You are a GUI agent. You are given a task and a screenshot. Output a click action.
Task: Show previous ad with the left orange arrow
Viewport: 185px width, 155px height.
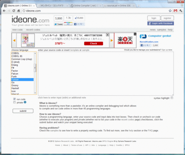click(x=14, y=40)
